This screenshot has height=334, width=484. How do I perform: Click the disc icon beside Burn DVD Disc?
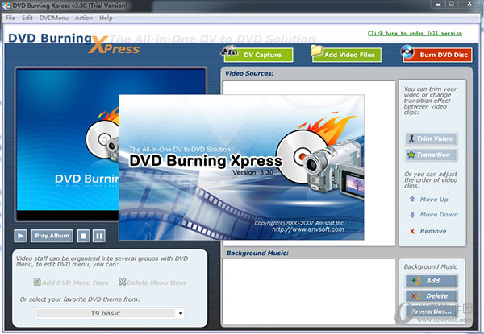[407, 52]
